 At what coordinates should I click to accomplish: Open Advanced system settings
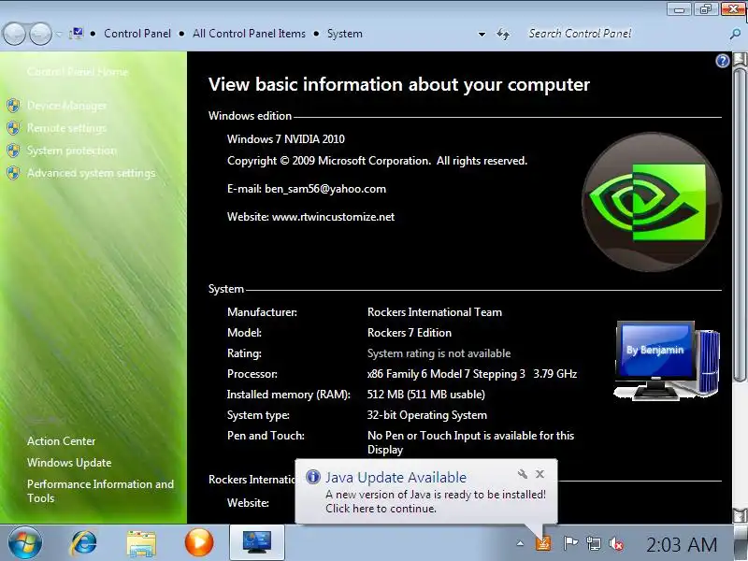[x=91, y=173]
